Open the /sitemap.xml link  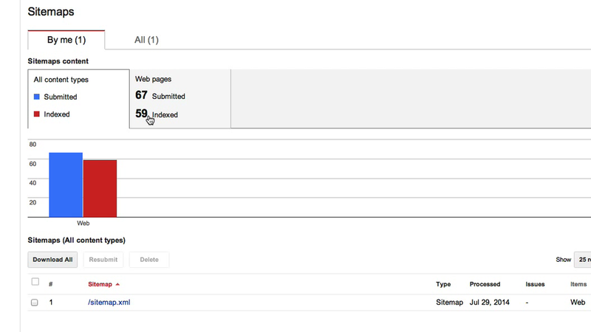click(x=109, y=302)
